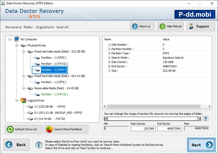Click the icon of Partition - 2 (FAT32) on Disk0
The height and width of the screenshot is (154, 218).
click(37, 64)
